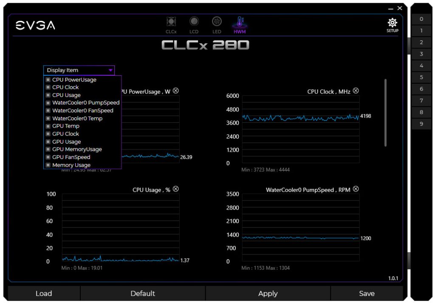This screenshot has width=435, height=303.
Task: Click the EVGA logo
Action: click(x=34, y=25)
